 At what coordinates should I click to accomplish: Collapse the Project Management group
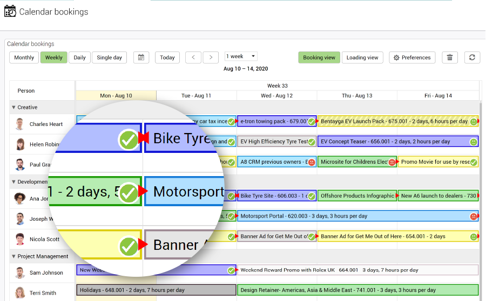[13, 256]
